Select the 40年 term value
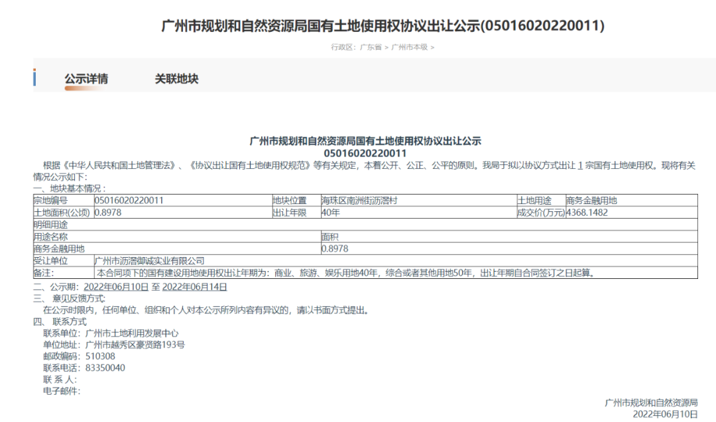The height and width of the screenshot is (422, 716). (x=418, y=213)
